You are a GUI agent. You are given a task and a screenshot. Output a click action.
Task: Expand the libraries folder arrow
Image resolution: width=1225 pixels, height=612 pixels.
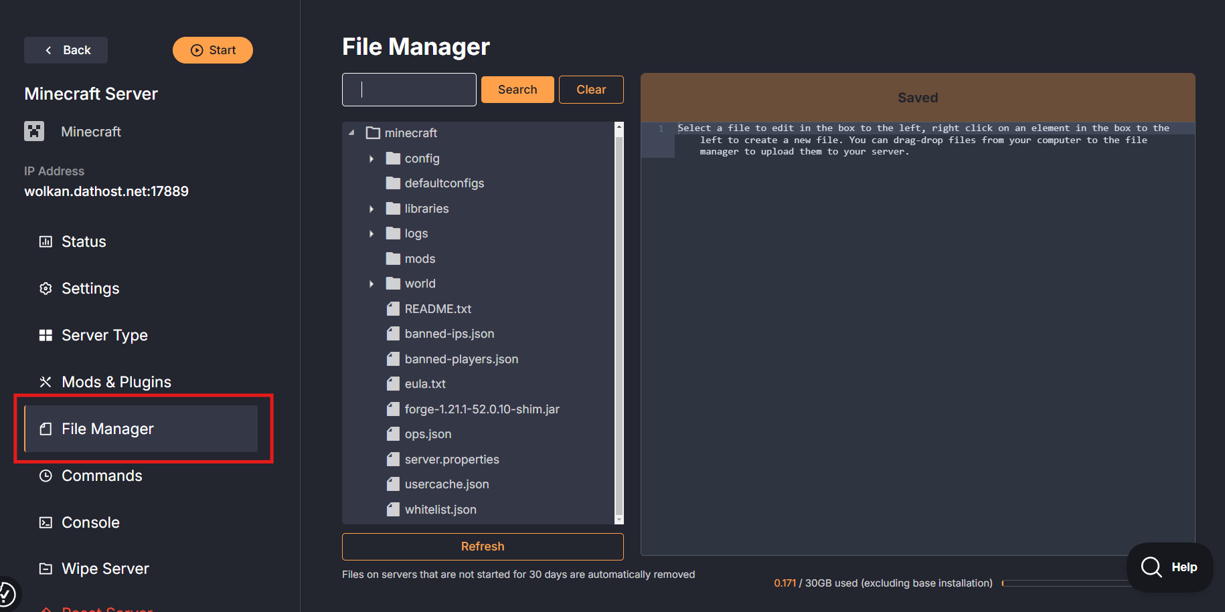372,209
